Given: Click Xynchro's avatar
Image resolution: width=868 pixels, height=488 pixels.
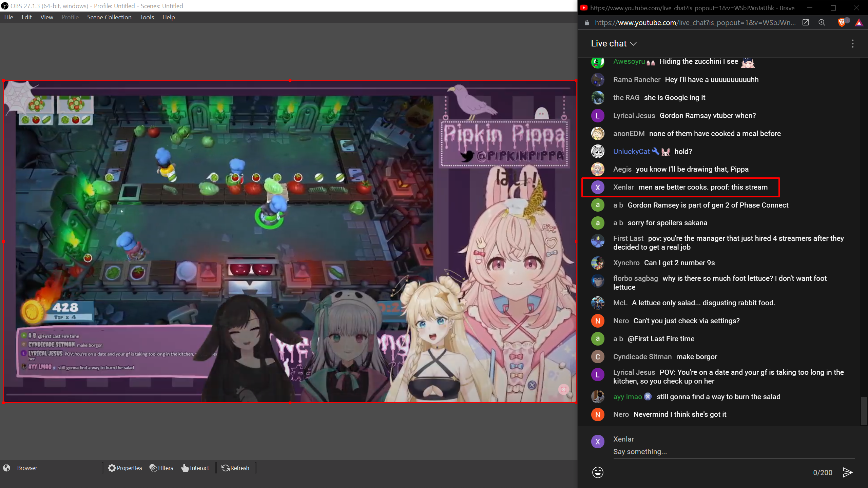Looking at the screenshot, I should tap(598, 263).
